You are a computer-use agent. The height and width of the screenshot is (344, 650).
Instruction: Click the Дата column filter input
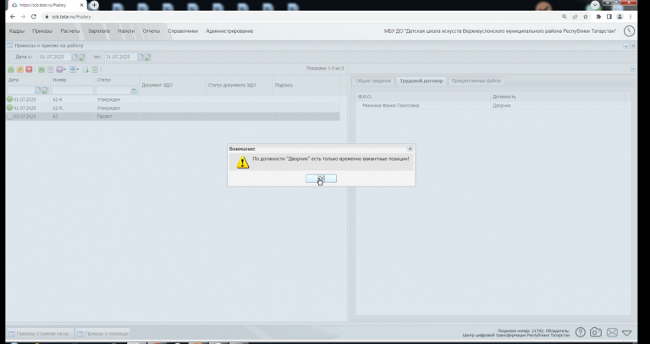tap(21, 90)
